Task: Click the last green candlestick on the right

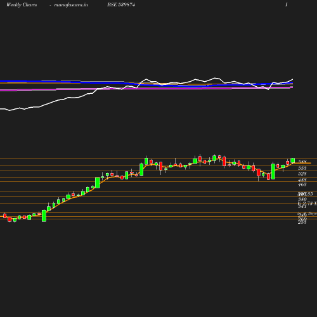Action: [x=293, y=160]
